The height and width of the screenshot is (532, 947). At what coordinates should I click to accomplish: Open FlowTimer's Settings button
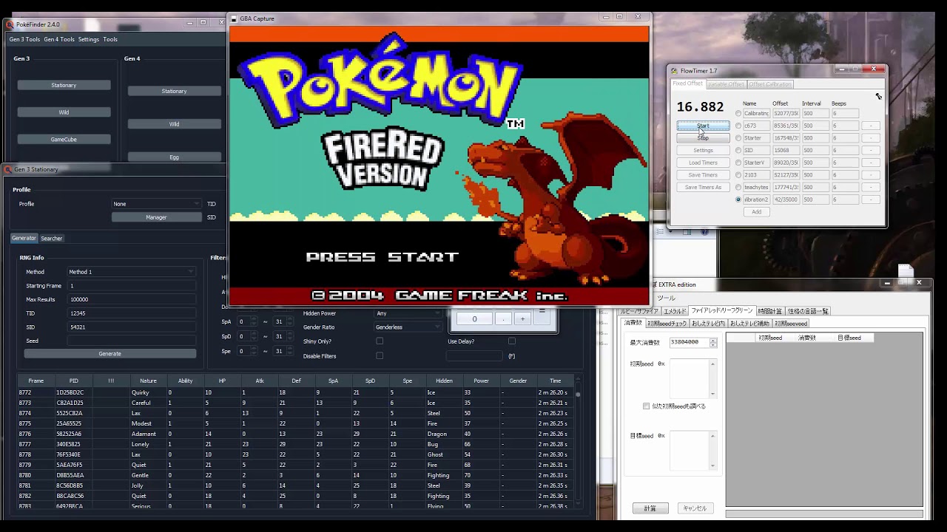[703, 151]
